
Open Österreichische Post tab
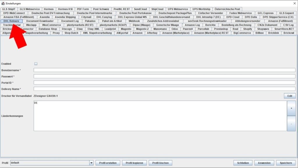[227, 9]
